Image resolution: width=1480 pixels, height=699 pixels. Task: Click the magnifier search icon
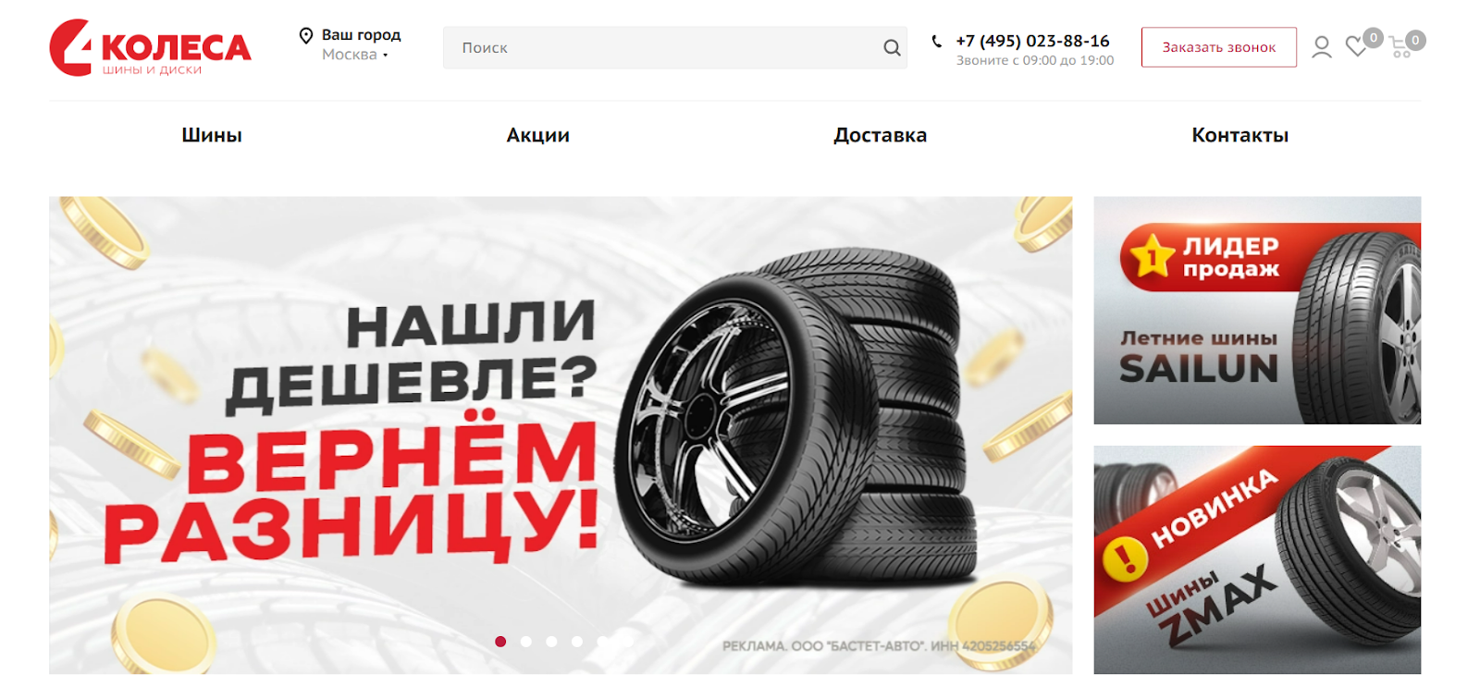(x=892, y=48)
